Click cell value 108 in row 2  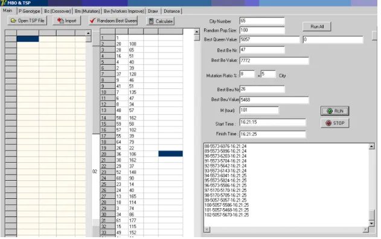point(133,44)
